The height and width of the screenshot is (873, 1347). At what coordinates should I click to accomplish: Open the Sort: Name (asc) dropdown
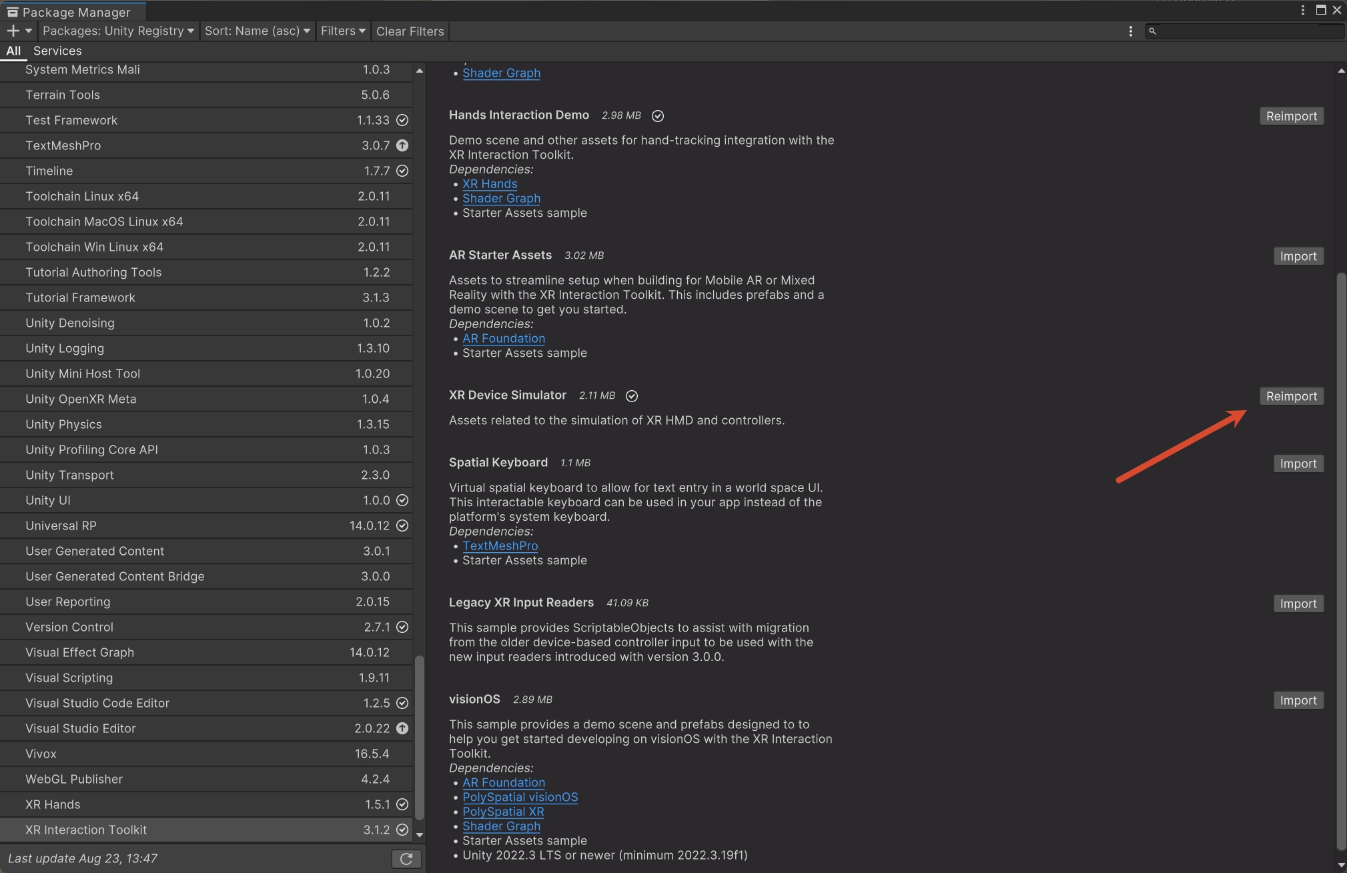click(x=257, y=31)
